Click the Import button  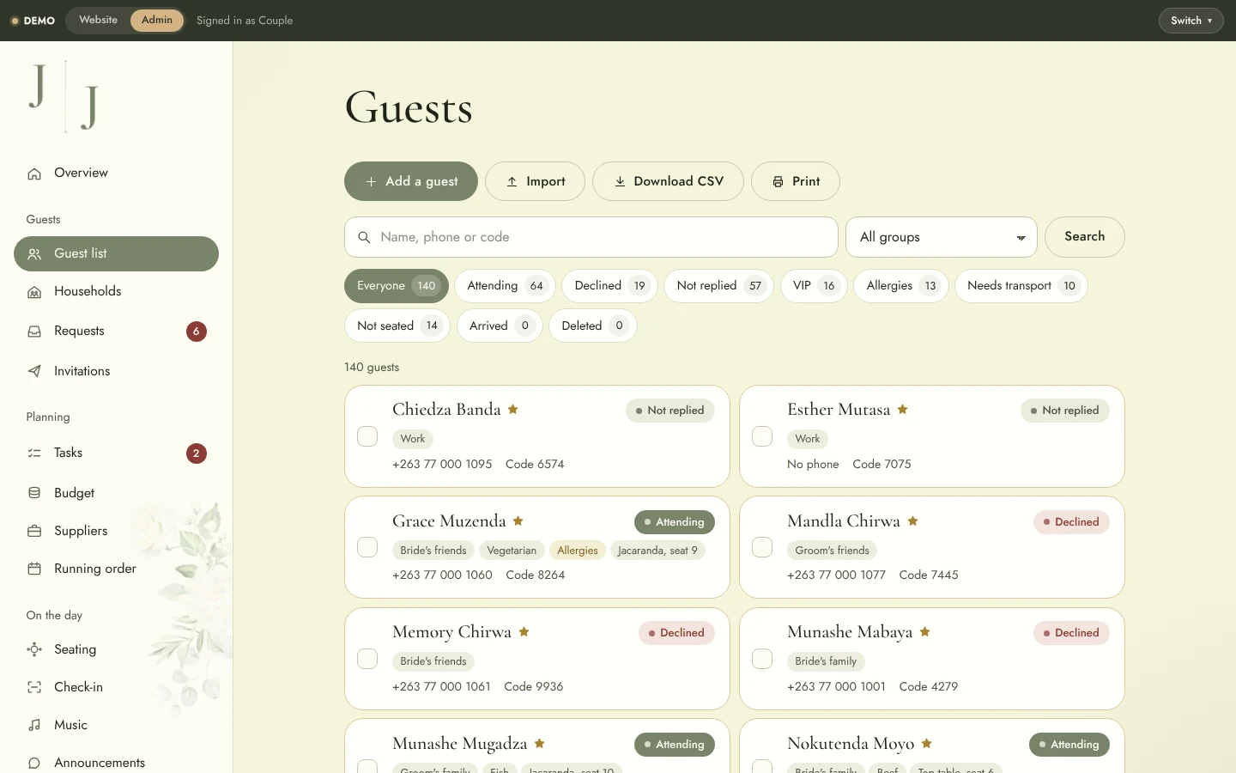(535, 181)
